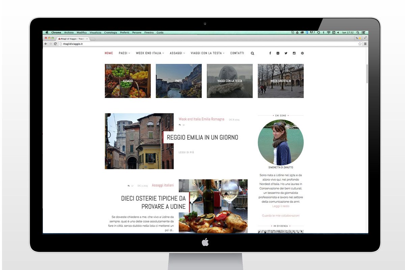Open the Pinterest social icon
Image resolution: width=405 pixels, height=270 pixels.
coord(302,53)
